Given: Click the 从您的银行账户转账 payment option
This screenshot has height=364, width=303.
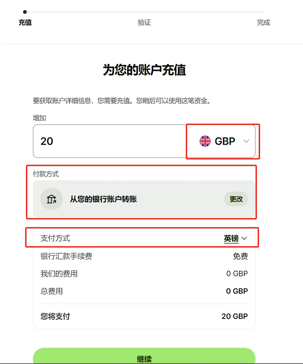Looking at the screenshot, I should 103,199.
